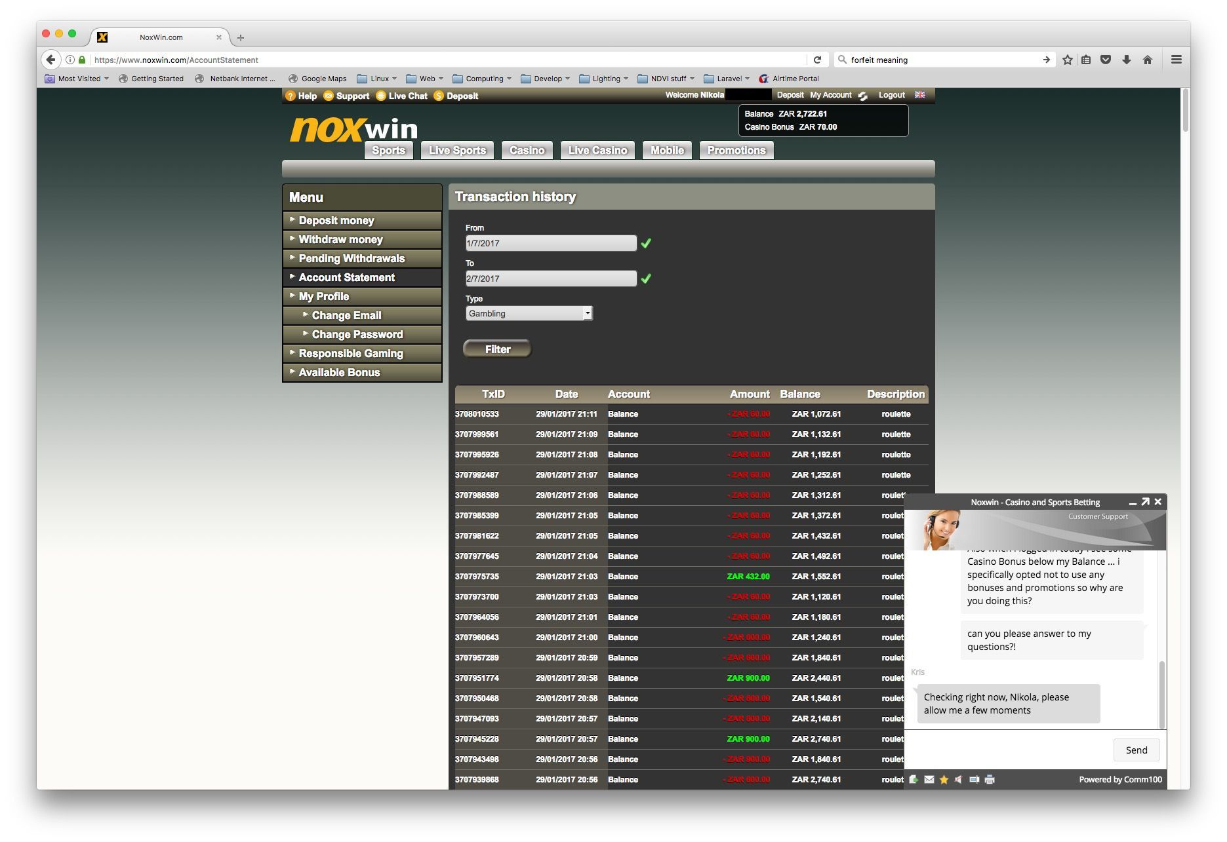Send the chat message
The width and height of the screenshot is (1227, 842).
(1136, 750)
